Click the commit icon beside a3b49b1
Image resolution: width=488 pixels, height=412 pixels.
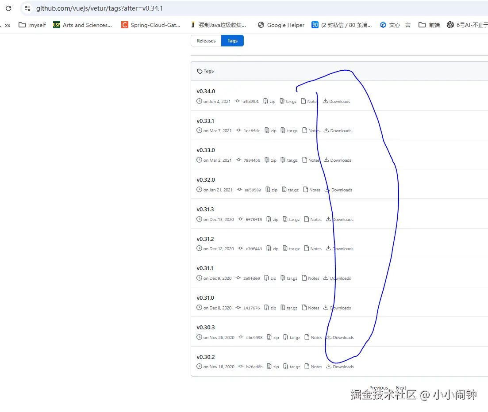tap(236, 101)
